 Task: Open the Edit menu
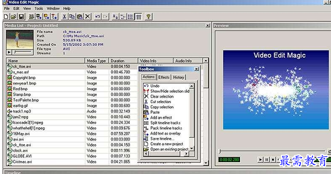coord(16,8)
